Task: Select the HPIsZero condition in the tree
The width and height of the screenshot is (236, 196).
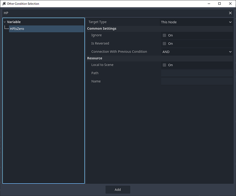Action: click(x=17, y=29)
